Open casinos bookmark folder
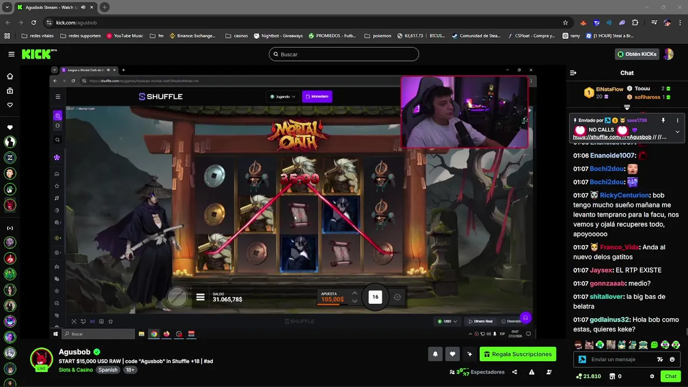The width and height of the screenshot is (688, 387). pyautogui.click(x=236, y=36)
